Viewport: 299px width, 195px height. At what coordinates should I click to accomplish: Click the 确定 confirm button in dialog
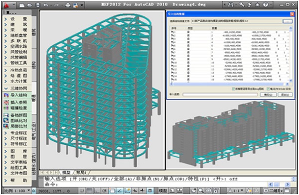coord(268,95)
